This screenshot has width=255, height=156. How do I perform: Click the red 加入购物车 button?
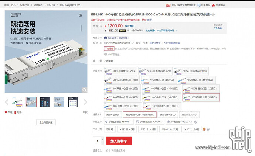119,141
